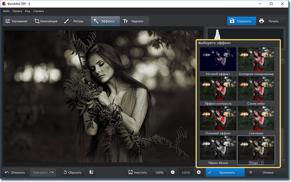Reset changes using Сбросить
Viewport: 291px width, 182px height.
71,172
